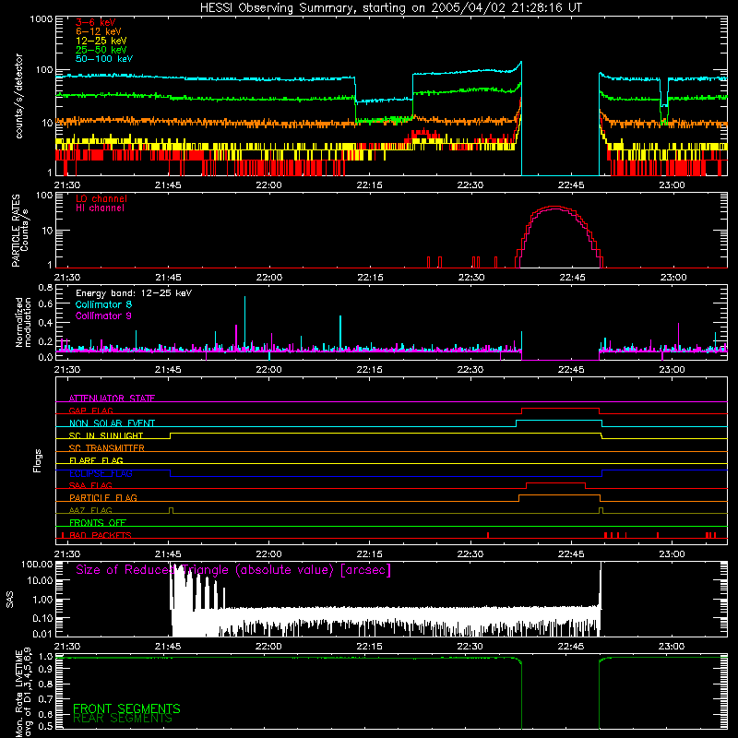Click the A4Z FLAG label
This screenshot has height=738, width=738.
click(90, 511)
